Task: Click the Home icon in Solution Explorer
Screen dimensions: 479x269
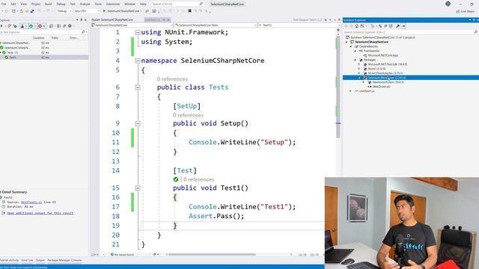Action: tap(356, 26)
